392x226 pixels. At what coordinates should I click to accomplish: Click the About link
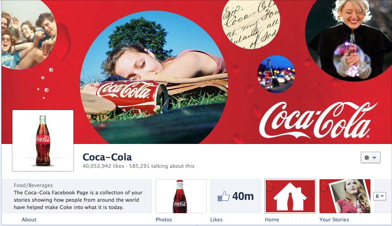[29, 220]
